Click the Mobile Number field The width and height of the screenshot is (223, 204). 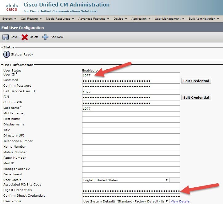click(131, 153)
